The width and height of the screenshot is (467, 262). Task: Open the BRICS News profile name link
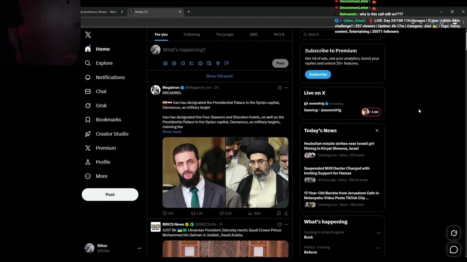pyautogui.click(x=173, y=225)
